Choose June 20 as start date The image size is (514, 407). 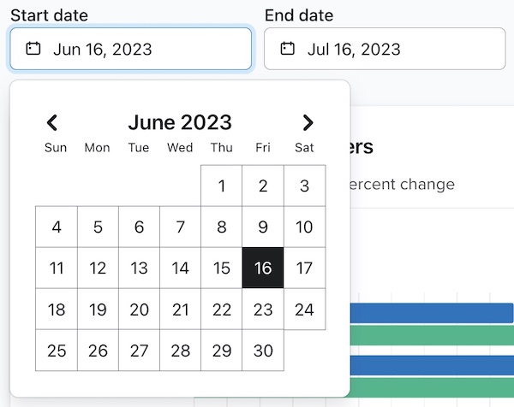point(139,310)
